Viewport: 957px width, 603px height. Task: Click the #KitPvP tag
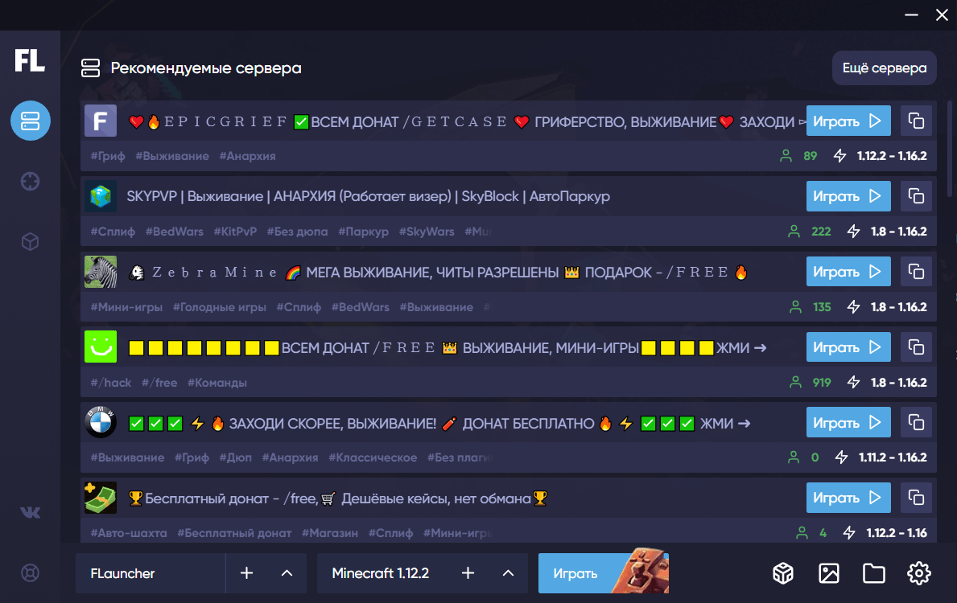click(235, 232)
